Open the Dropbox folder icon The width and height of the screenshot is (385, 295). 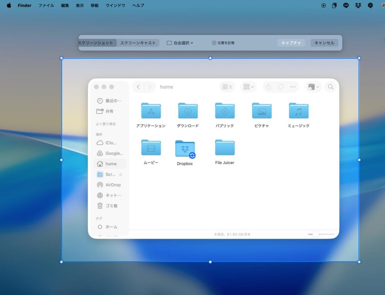click(x=185, y=149)
